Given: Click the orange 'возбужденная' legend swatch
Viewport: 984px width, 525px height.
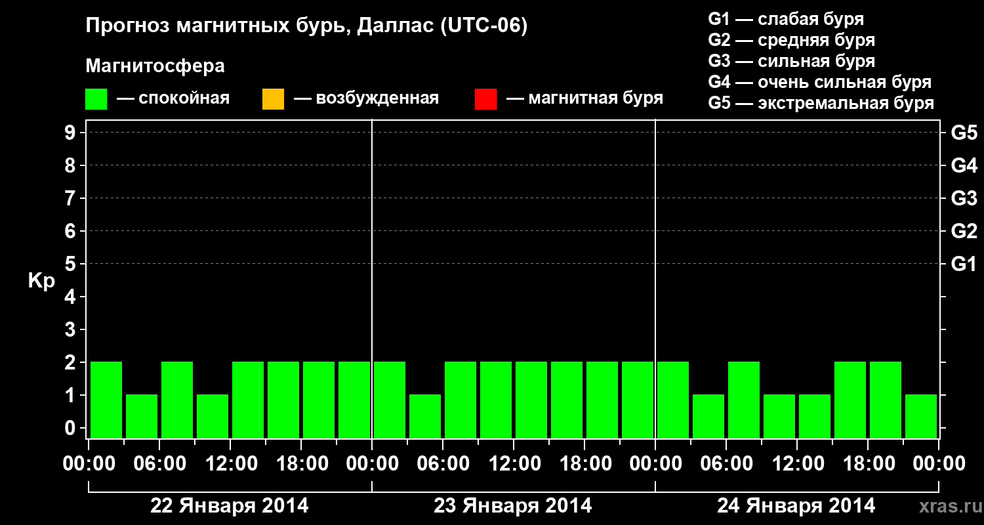Looking at the screenshot, I should [273, 99].
